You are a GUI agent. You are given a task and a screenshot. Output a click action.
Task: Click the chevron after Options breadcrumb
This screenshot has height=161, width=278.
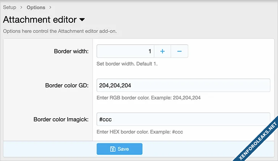[x=50, y=7]
